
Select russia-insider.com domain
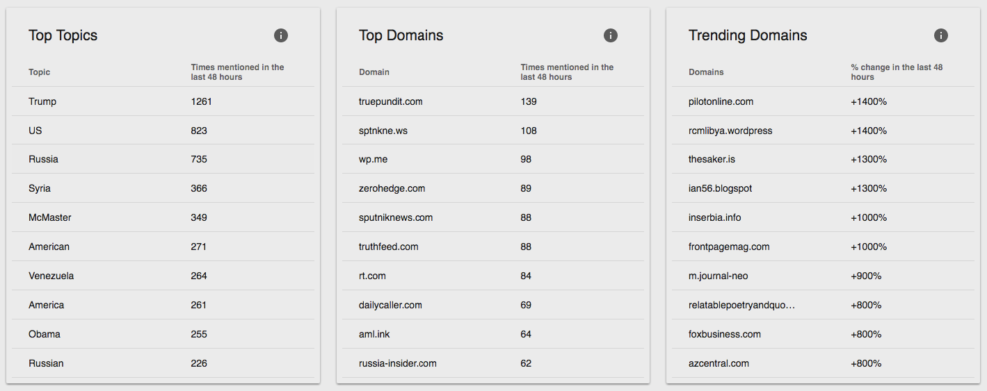[x=398, y=363]
